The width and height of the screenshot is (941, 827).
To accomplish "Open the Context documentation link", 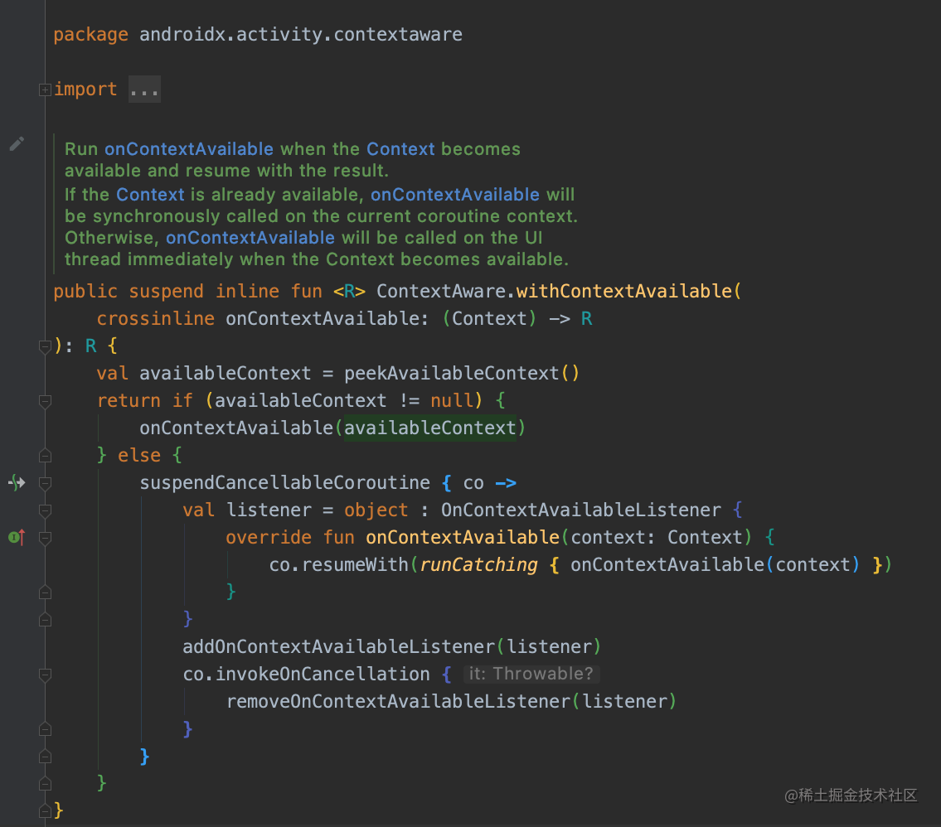I will (x=400, y=148).
